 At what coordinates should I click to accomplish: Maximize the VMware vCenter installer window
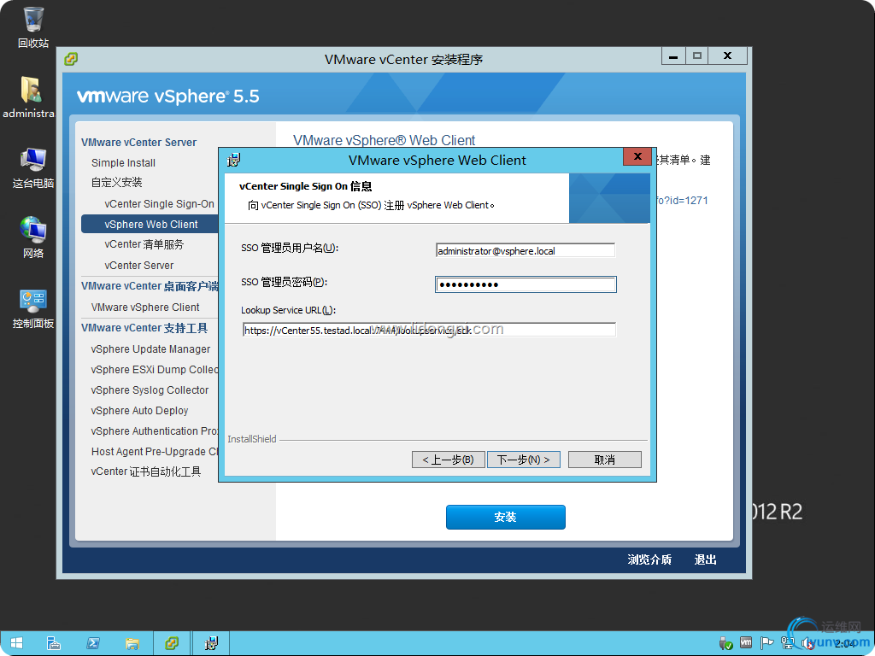[696, 56]
